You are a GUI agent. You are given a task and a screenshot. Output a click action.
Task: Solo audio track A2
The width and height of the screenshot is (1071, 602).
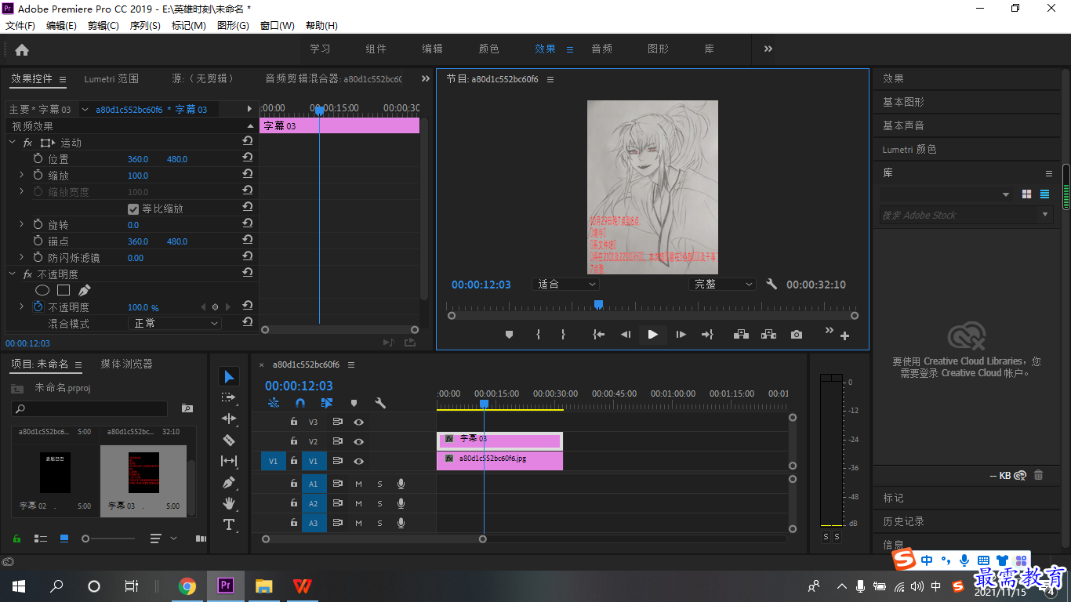pos(379,503)
